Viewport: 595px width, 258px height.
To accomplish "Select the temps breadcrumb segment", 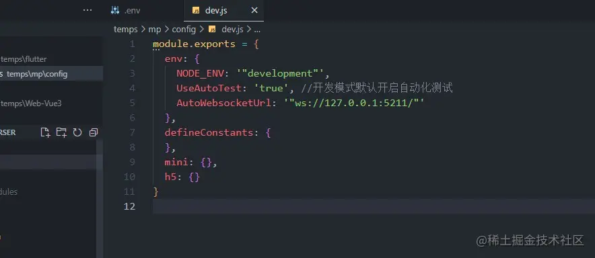I will point(126,29).
